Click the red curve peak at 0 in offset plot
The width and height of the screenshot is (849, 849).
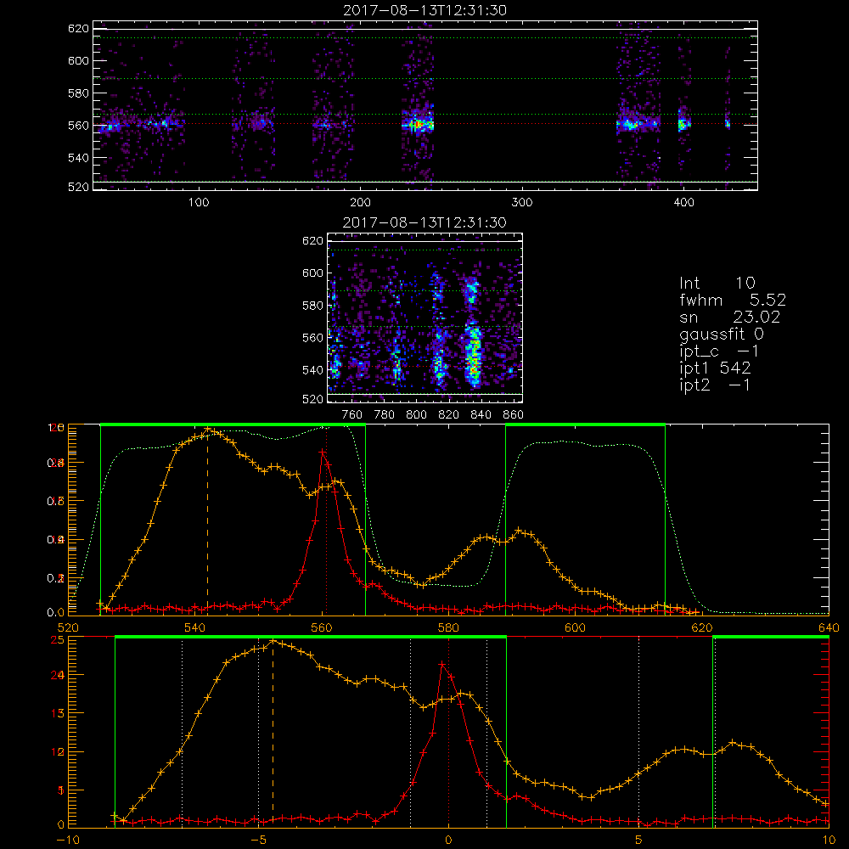coord(442,664)
